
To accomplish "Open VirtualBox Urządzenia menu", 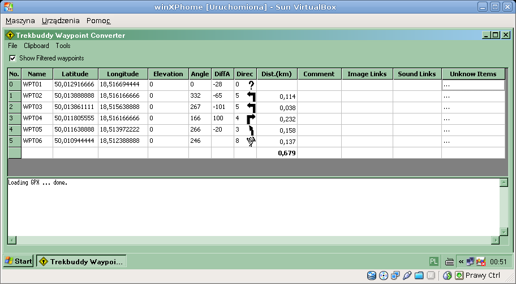I will (61, 21).
